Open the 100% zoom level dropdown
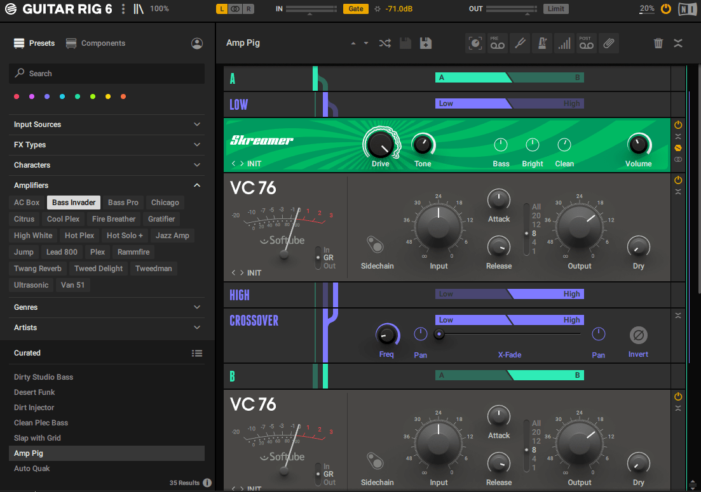Image resolution: width=701 pixels, height=492 pixels. [x=160, y=9]
